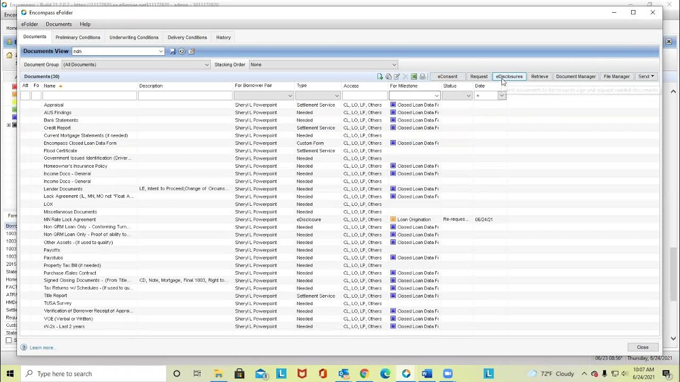Switch to the Delivery Conditions tab

(187, 38)
